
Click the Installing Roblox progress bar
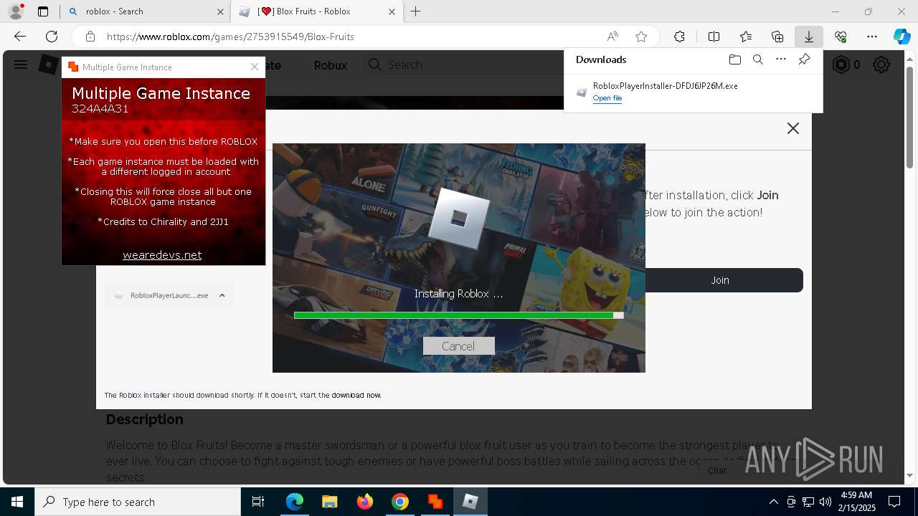pyautogui.click(x=458, y=315)
